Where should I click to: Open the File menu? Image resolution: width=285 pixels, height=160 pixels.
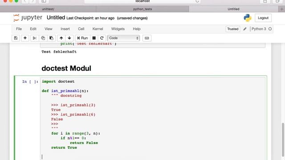pyautogui.click(x=19, y=29)
